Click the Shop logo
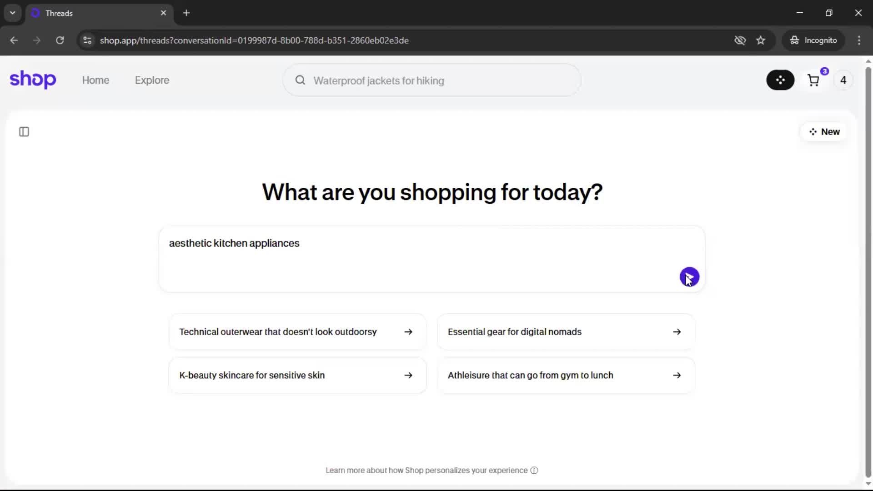Screen dimensions: 873x491 [x=33, y=80]
